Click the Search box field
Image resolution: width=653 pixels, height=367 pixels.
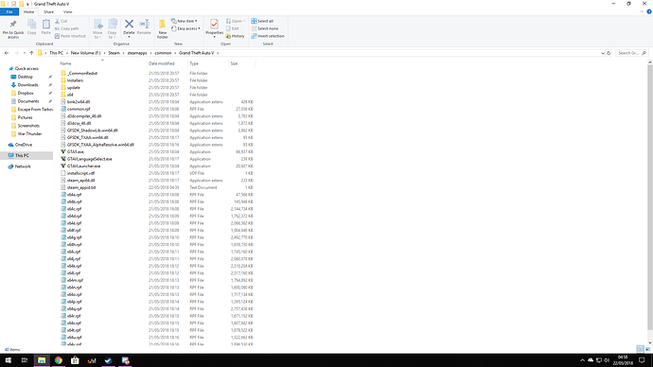click(632, 53)
